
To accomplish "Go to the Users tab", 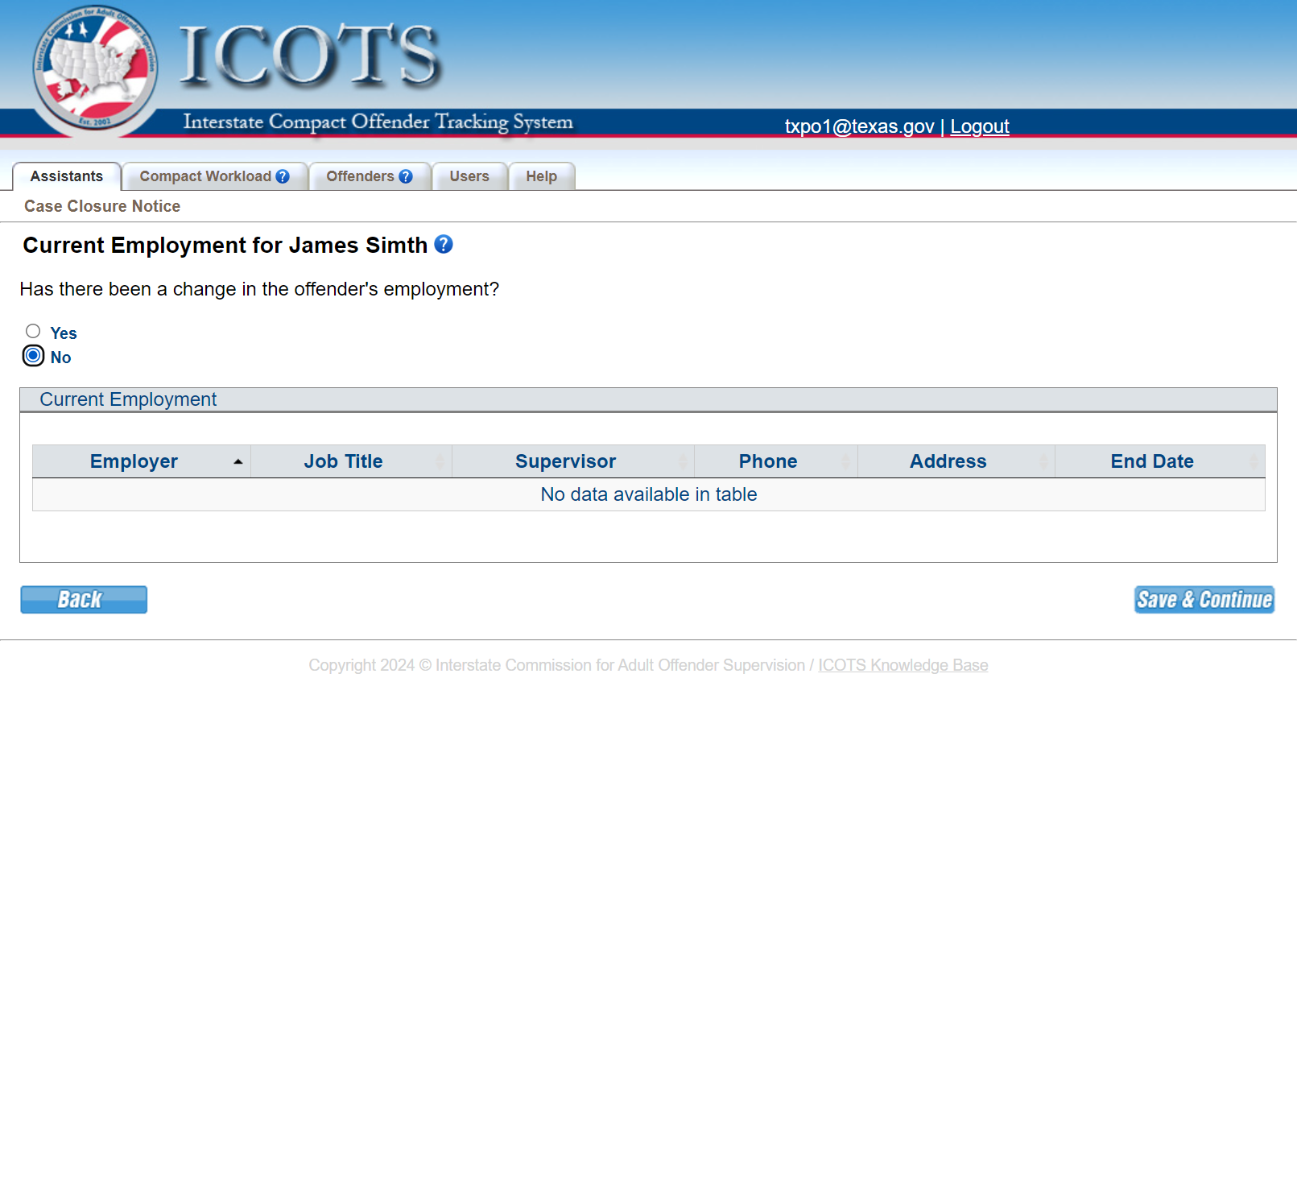I will (469, 176).
